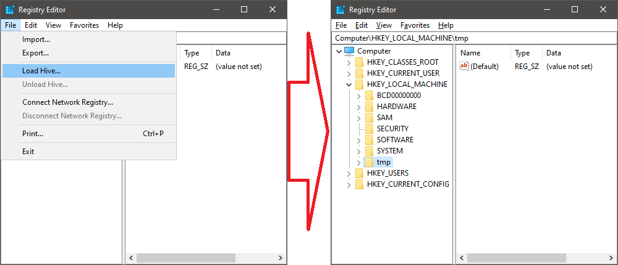This screenshot has width=618, height=265.
Task: Open Favorites menu in right Registry Editor
Action: (415, 25)
